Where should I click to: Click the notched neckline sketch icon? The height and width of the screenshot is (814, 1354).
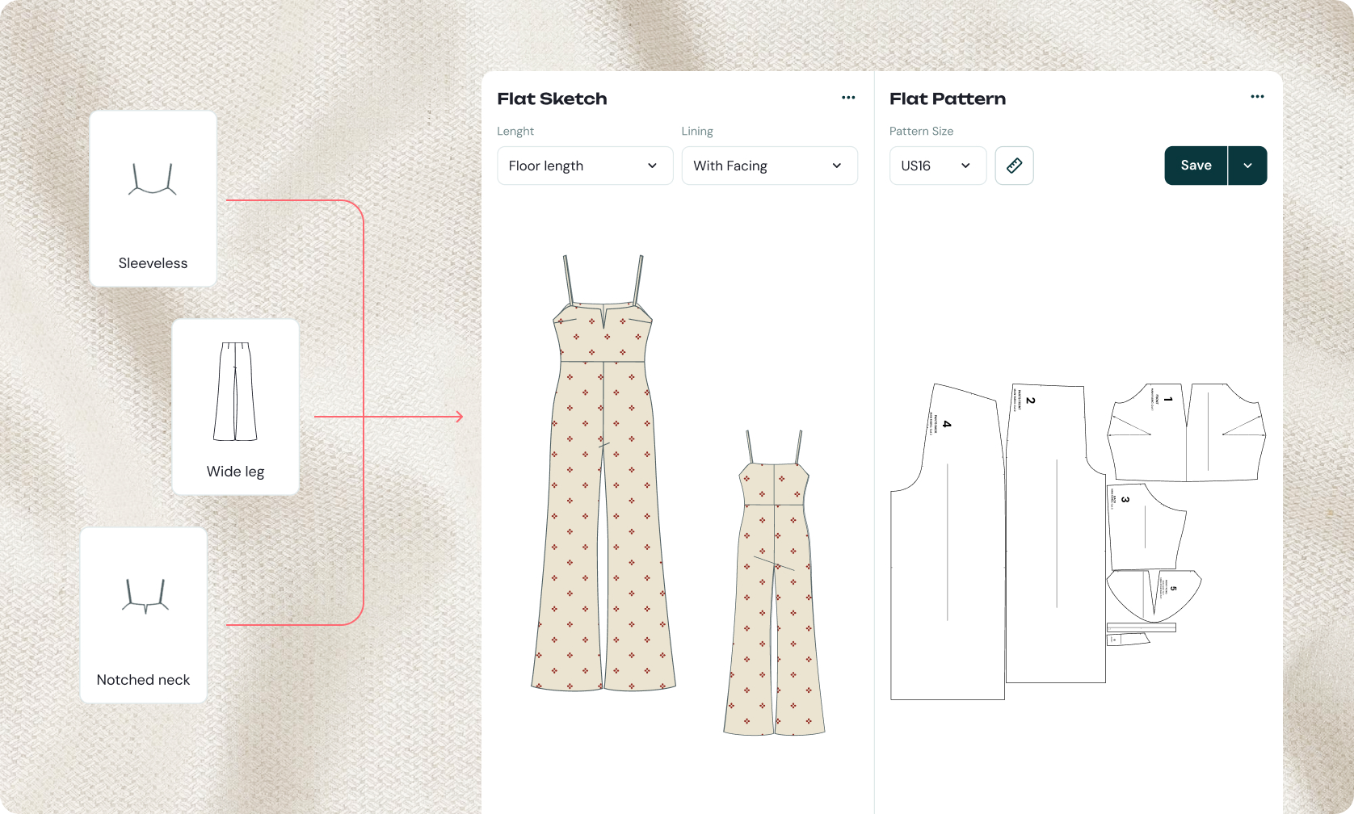(x=145, y=596)
